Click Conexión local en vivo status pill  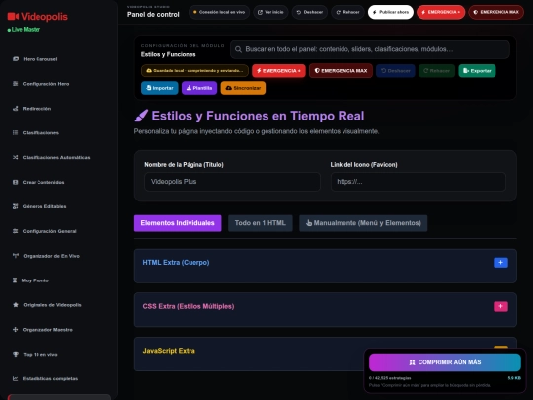(219, 12)
